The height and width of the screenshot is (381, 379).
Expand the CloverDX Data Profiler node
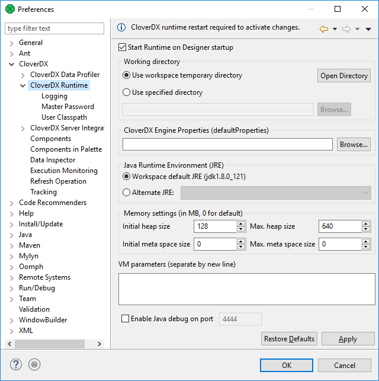23,75
